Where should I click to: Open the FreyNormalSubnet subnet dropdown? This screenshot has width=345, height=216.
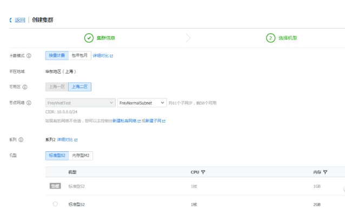142,103
